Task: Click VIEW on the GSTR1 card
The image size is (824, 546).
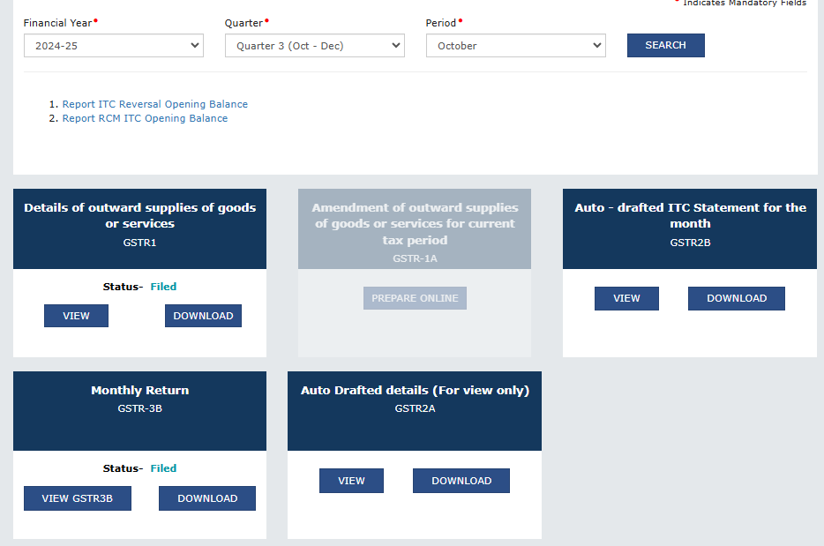Action: [x=76, y=316]
